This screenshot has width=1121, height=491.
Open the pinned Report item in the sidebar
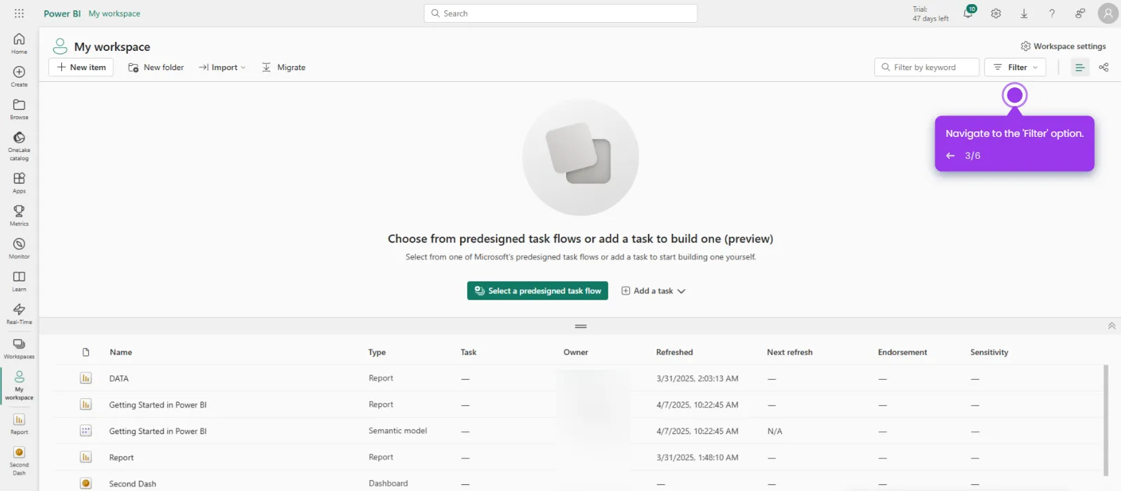19,424
